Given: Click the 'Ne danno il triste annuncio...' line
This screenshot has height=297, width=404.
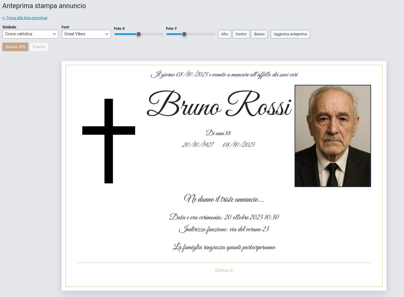Looking at the screenshot, I should click(224, 199).
